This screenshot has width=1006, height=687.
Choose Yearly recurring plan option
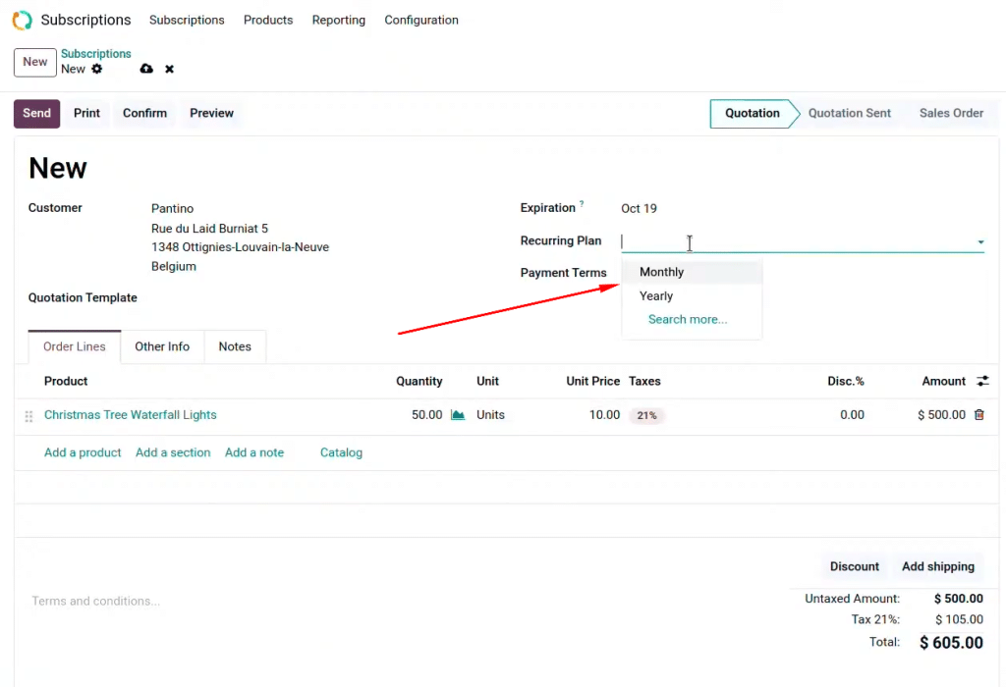[656, 295]
